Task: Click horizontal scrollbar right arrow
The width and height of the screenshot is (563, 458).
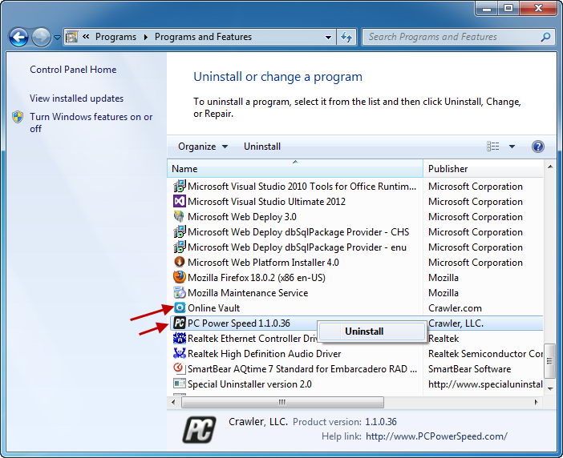Action: click(536, 402)
